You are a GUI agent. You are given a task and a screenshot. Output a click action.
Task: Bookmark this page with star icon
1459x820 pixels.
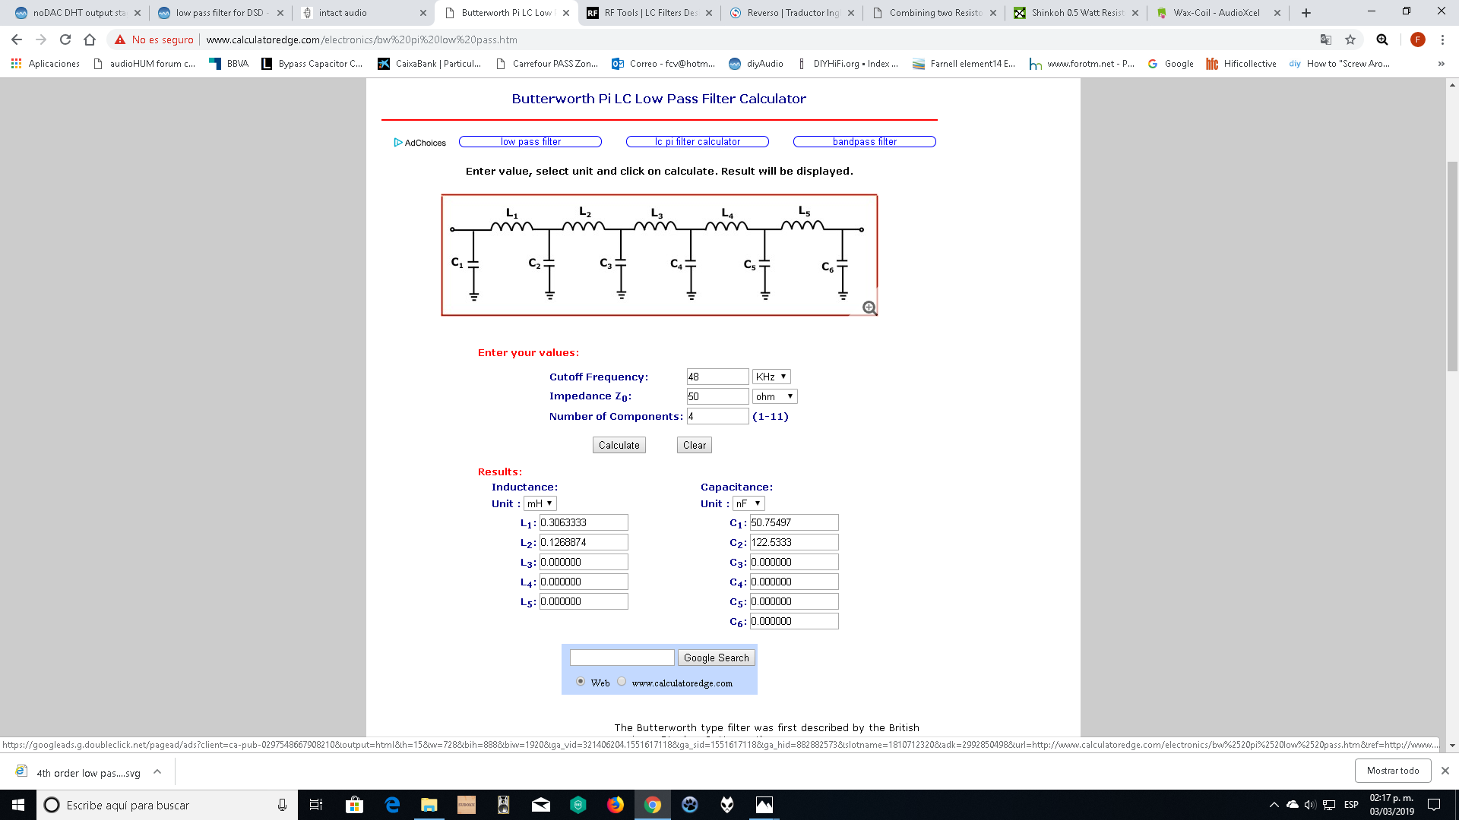click(1350, 39)
